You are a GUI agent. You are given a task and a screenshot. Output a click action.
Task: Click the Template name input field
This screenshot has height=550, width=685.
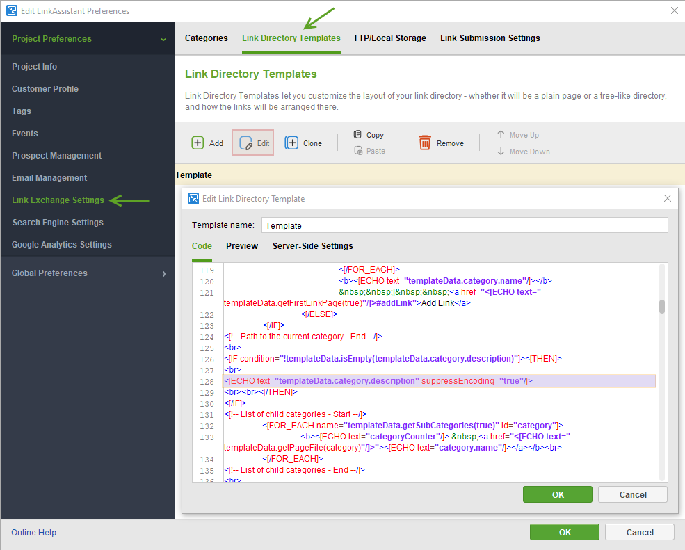click(x=465, y=225)
